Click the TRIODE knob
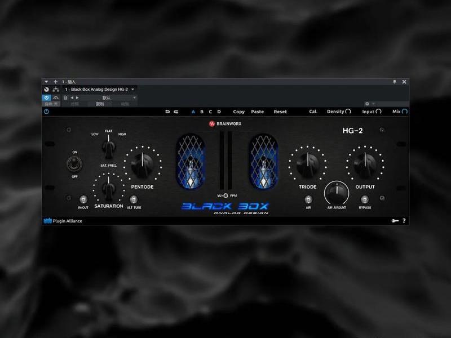This screenshot has height=338, width=451. coord(308,164)
